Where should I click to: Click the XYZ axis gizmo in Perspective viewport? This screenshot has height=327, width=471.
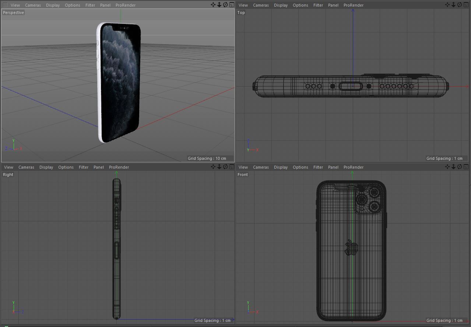point(14,145)
